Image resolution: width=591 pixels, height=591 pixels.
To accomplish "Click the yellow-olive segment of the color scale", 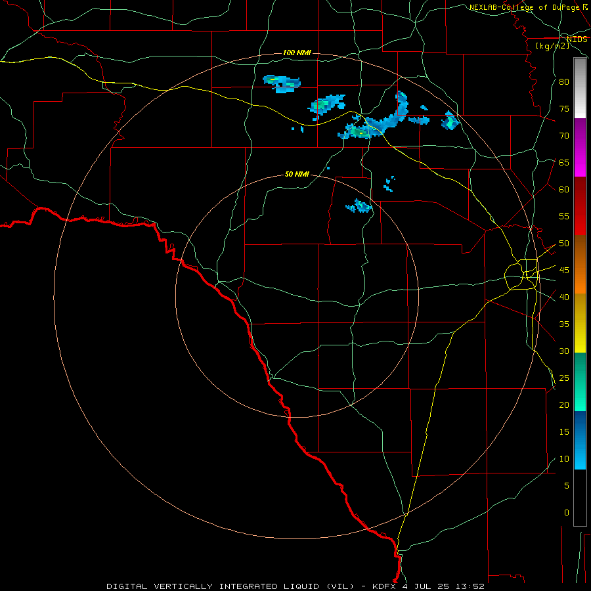I will click(580, 323).
